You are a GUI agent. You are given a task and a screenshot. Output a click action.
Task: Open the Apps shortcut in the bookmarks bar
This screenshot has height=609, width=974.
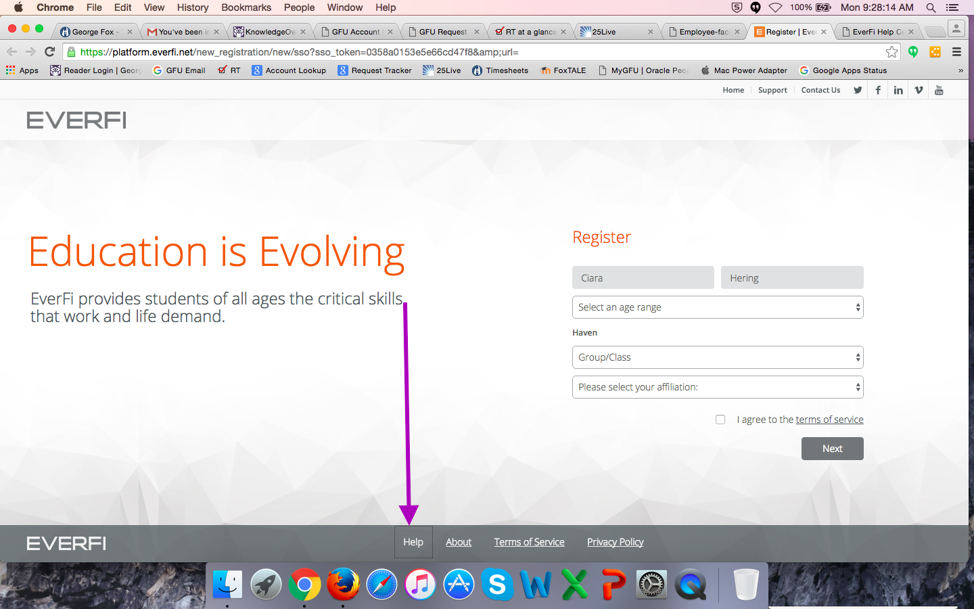pos(22,70)
